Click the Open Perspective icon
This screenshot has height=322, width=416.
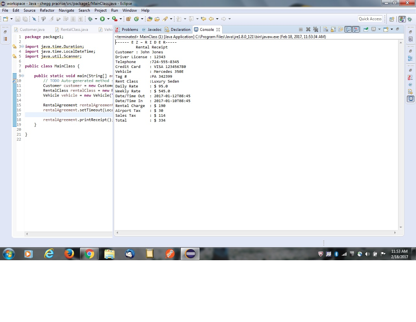pyautogui.click(x=392, y=19)
